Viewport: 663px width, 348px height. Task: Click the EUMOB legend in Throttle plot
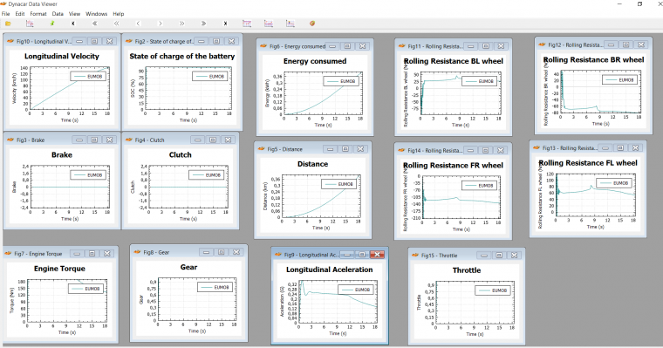coord(494,290)
